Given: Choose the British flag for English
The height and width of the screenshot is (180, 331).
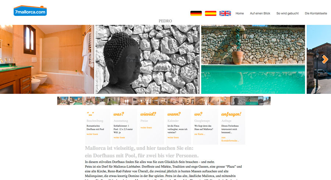Looking at the screenshot, I should coord(225,13).
